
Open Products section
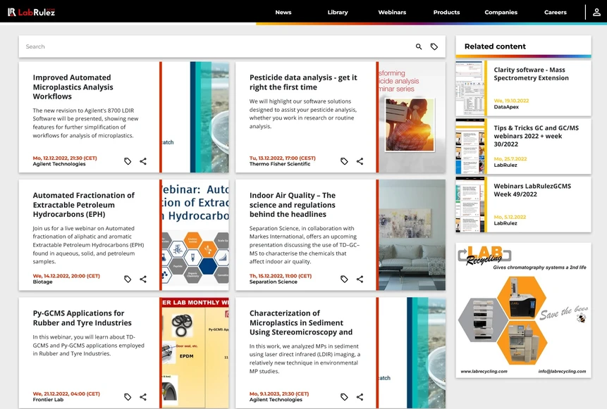point(446,13)
